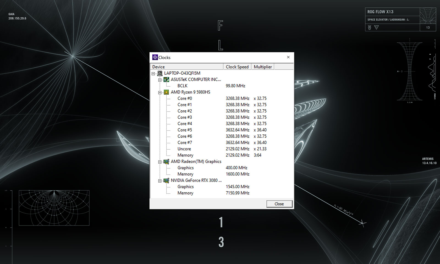Click the Clock Speed column header
Image resolution: width=440 pixels, height=264 pixels.
pyautogui.click(x=237, y=67)
